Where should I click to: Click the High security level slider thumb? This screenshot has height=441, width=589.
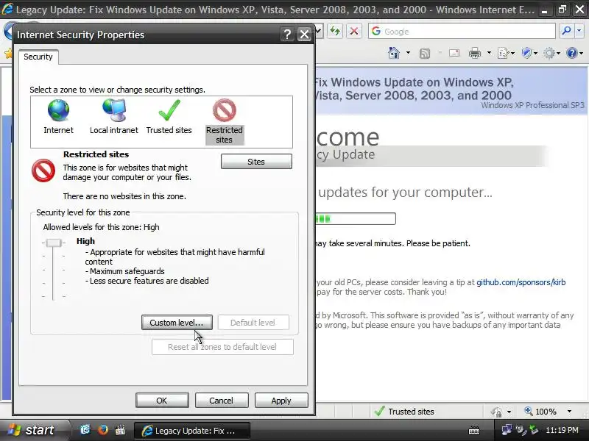[54, 243]
